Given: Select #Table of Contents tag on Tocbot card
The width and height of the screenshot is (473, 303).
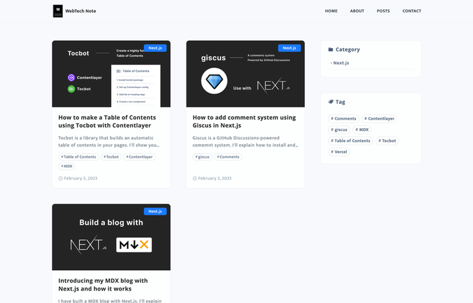Looking at the screenshot, I should (78, 157).
